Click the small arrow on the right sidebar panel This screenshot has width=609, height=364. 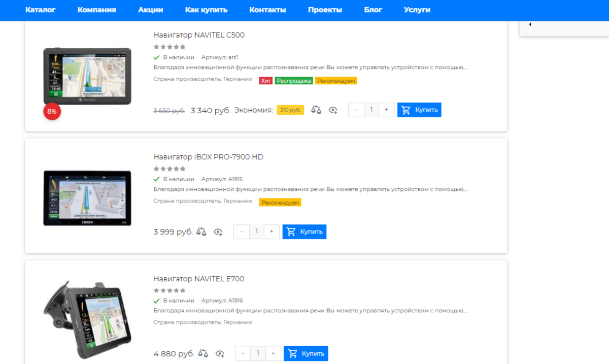[530, 24]
